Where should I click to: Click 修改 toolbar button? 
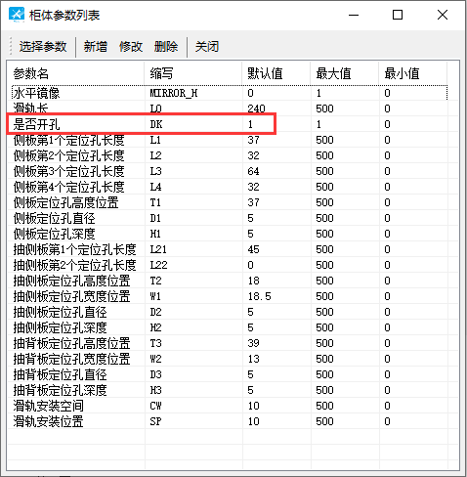pyautogui.click(x=131, y=47)
